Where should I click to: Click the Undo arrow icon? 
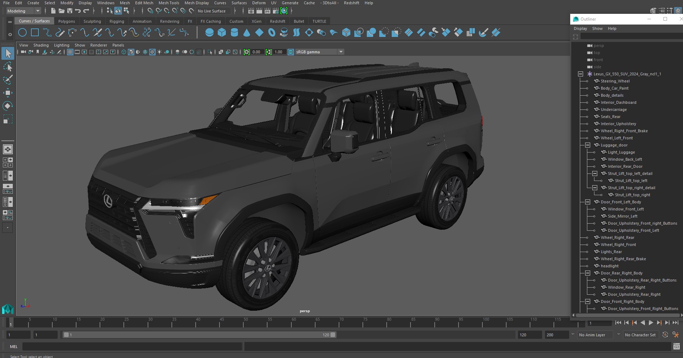point(78,11)
